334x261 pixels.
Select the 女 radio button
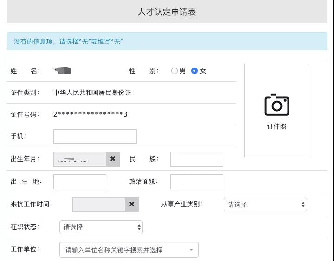(194, 71)
